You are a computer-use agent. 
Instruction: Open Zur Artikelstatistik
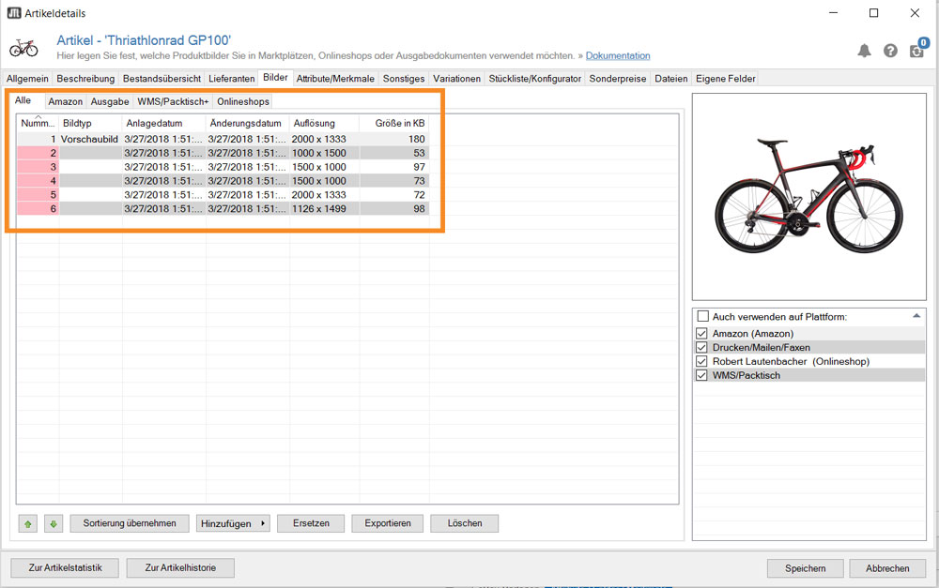point(65,567)
